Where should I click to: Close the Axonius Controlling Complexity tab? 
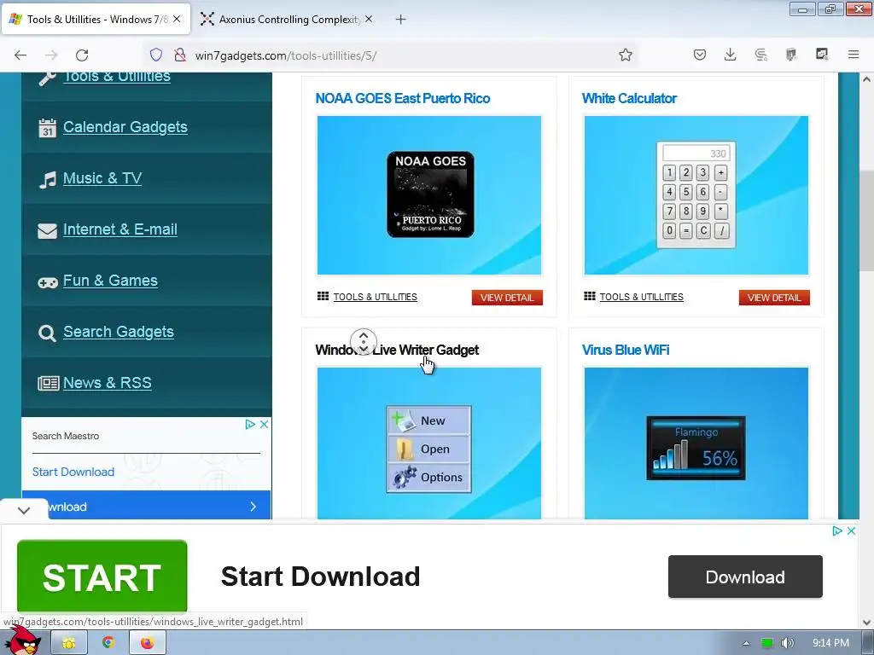tap(369, 19)
